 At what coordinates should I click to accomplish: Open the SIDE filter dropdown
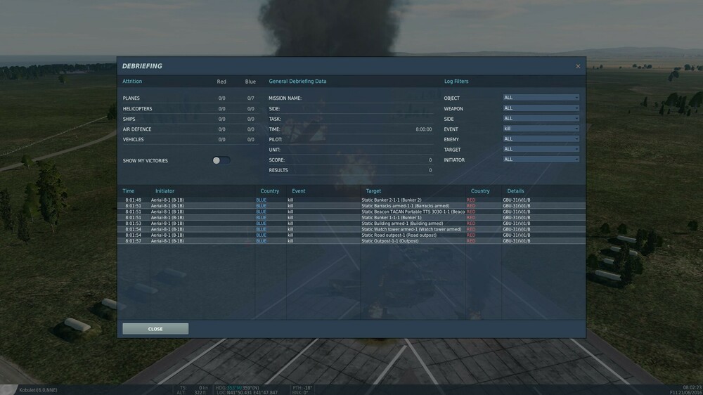pos(541,118)
